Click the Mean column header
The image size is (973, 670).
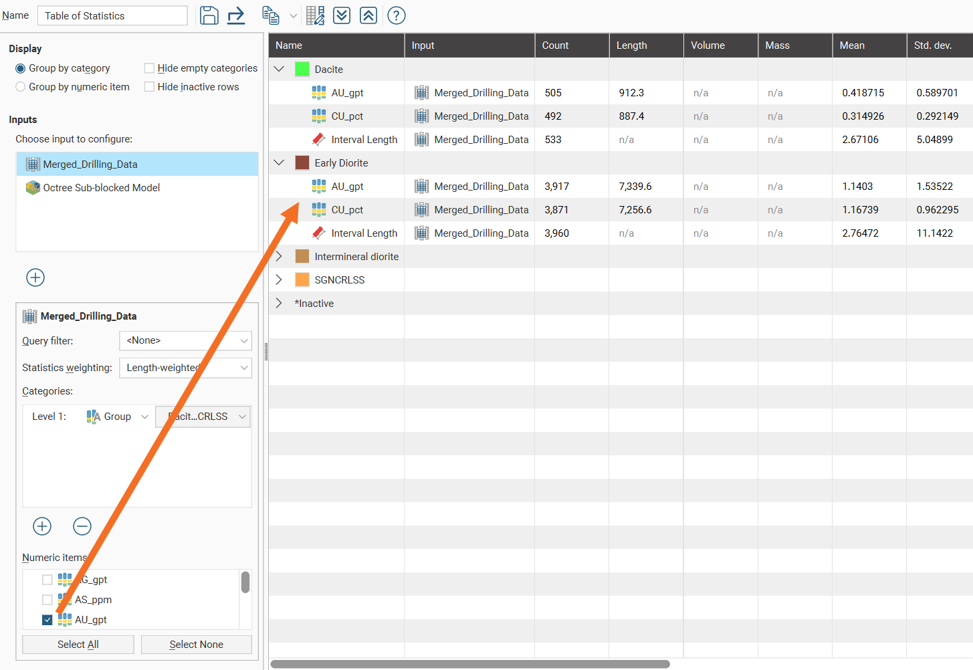(868, 45)
